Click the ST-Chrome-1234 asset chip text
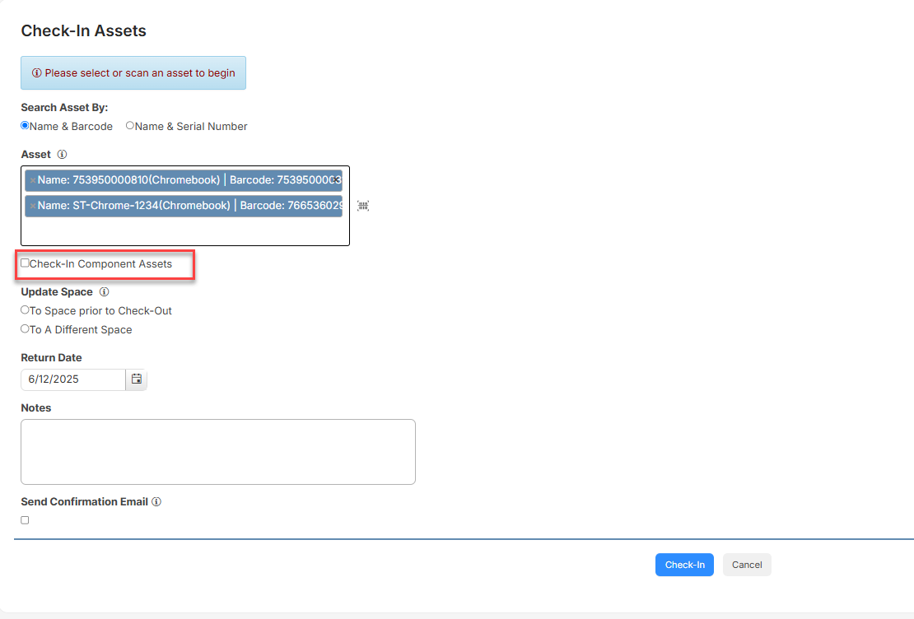 pos(133,206)
